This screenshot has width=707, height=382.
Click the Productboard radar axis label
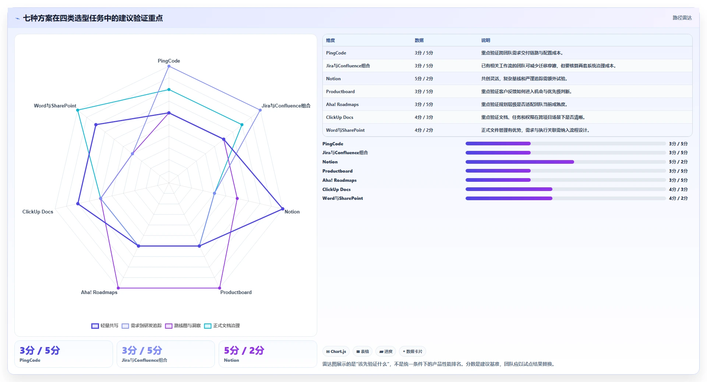tap(236, 292)
